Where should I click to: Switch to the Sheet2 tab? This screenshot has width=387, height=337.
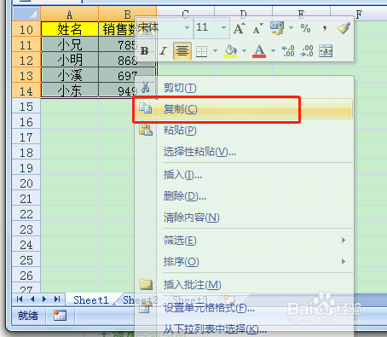click(141, 299)
